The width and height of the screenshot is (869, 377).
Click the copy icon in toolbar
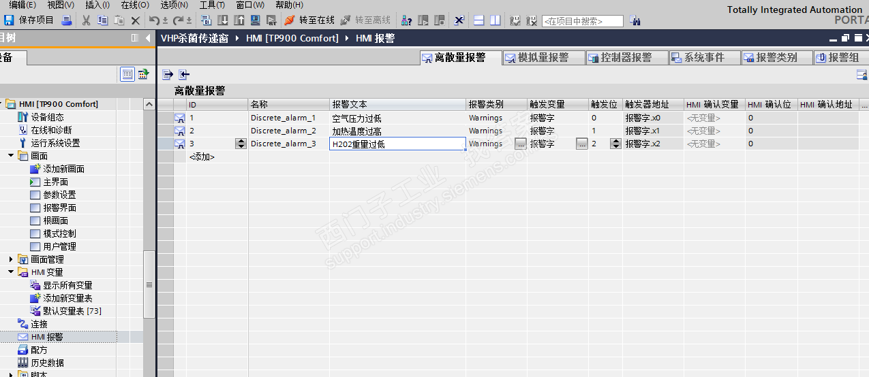(x=102, y=20)
